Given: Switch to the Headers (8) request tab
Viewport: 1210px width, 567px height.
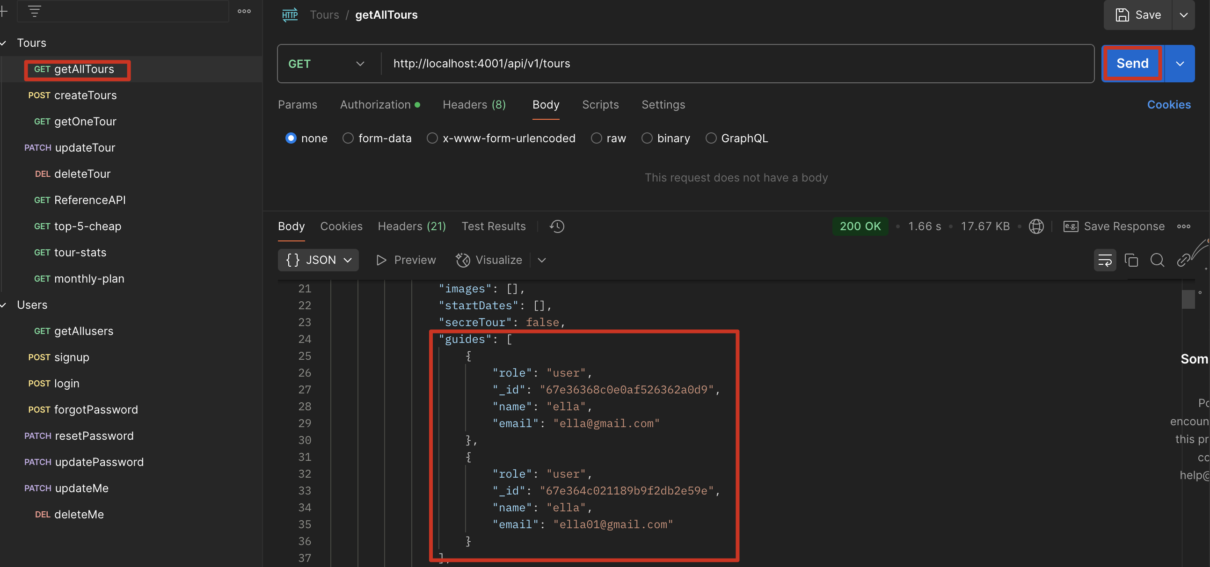Looking at the screenshot, I should 474,105.
